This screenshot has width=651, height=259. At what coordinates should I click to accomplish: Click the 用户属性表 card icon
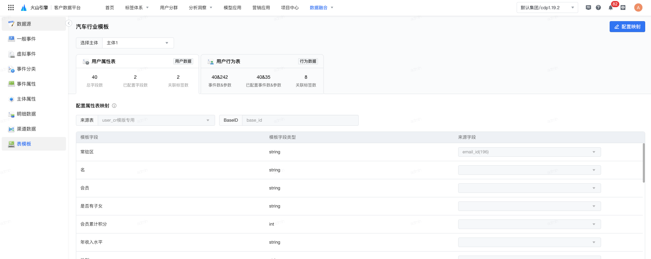[86, 62]
